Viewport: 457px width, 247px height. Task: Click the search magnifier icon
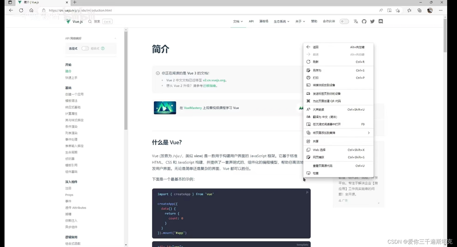(x=90, y=22)
